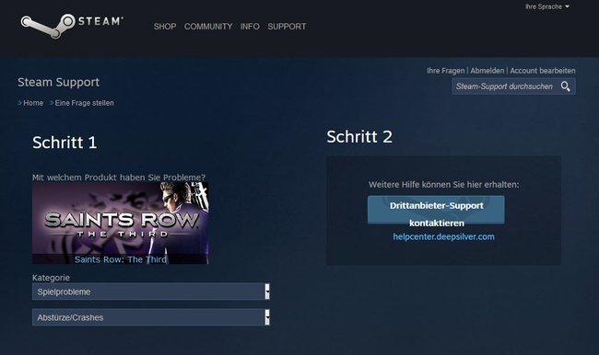Select the Abmelden link
This screenshot has height=355, width=599.
tap(487, 71)
